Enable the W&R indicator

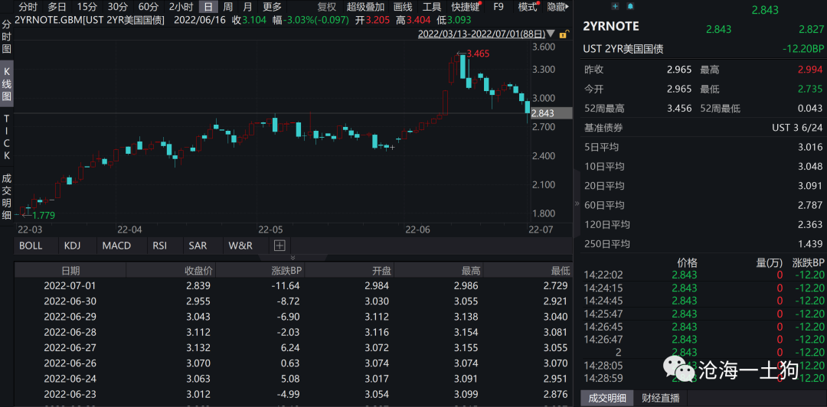click(x=240, y=246)
